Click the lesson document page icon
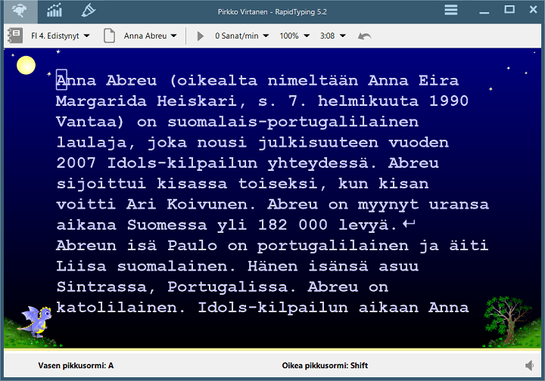This screenshot has height=381, width=545. [x=109, y=36]
